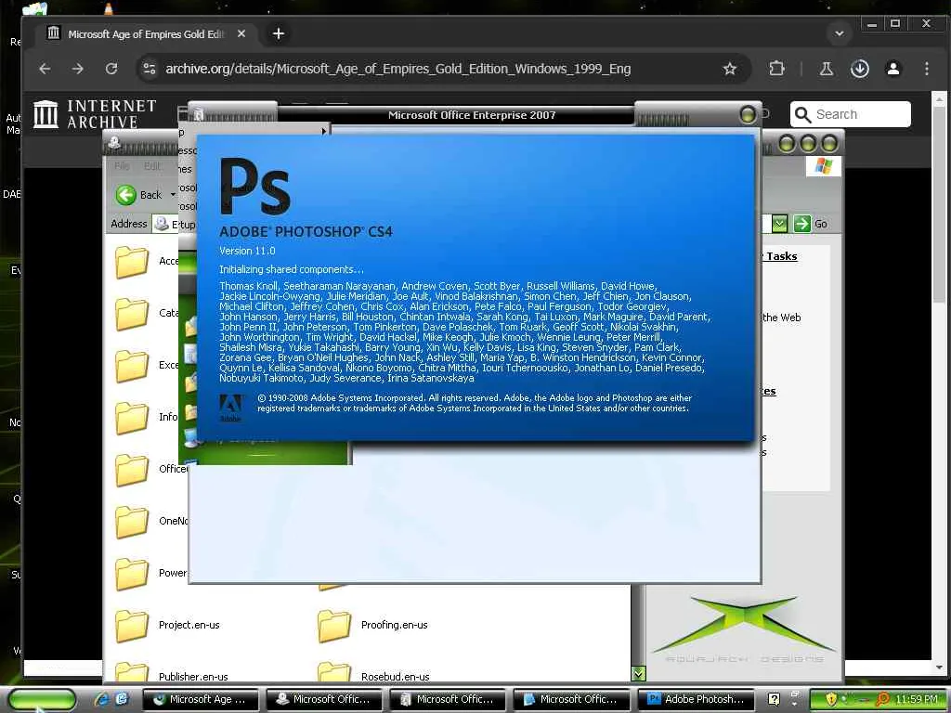951x713 pixels.
Task: Open the greyed File menu in Explorer
Action: point(122,165)
